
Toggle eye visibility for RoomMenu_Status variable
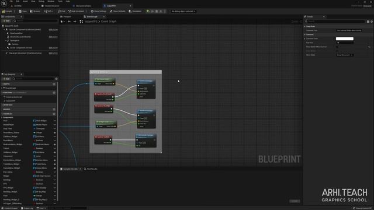point(54,132)
